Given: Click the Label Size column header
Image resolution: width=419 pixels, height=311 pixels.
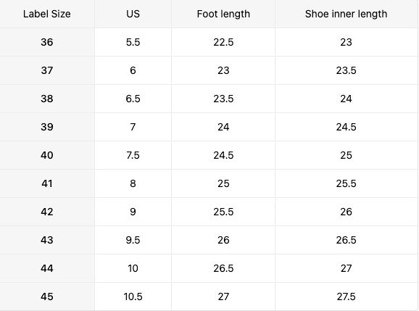Looking at the screenshot, I should pos(47,14).
